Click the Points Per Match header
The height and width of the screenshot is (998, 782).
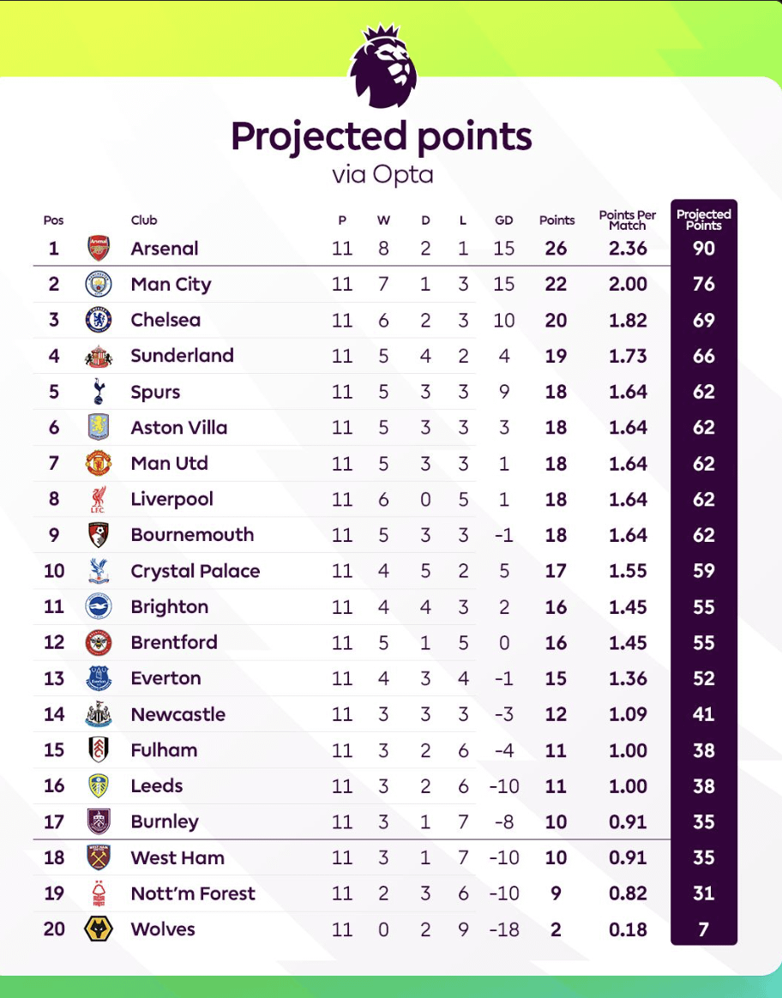coord(627,220)
